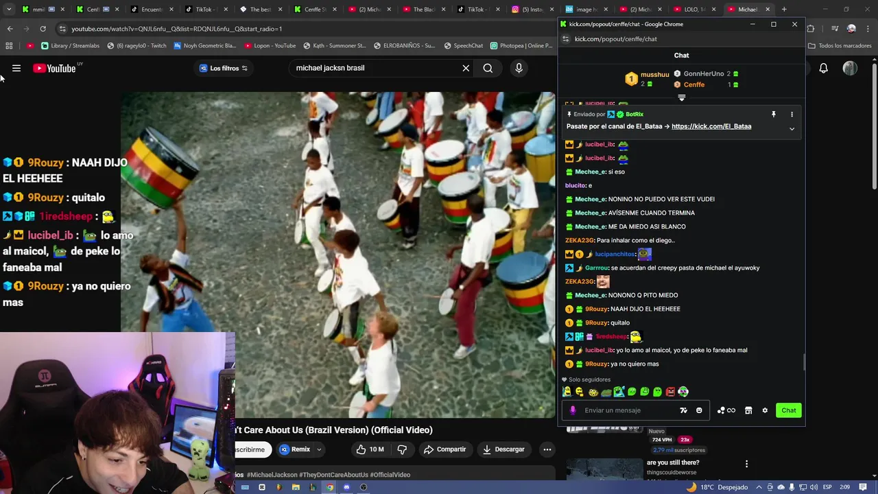Screen dimensions: 878x494
Task: Open Kick channel points infinity menu
Action: click(726, 410)
